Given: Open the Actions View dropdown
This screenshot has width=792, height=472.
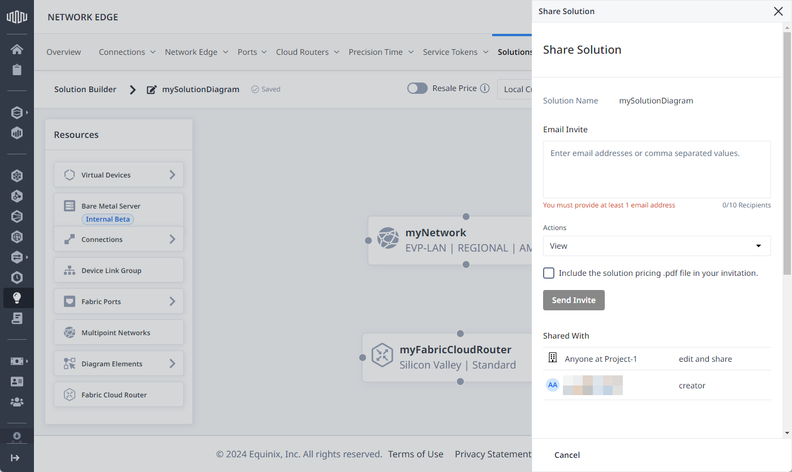Looking at the screenshot, I should [657, 246].
